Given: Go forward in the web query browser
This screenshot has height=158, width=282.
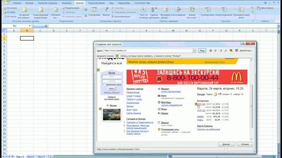Looking at the screenshot, I should [215, 50].
